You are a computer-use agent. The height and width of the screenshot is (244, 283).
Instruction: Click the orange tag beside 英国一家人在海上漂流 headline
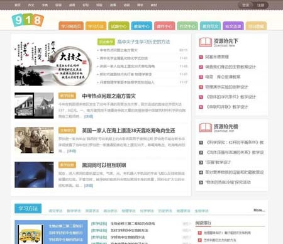click(67, 130)
